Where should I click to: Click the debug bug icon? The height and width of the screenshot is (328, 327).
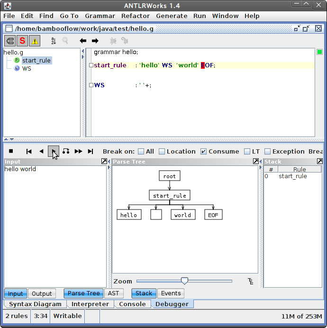pos(113,41)
